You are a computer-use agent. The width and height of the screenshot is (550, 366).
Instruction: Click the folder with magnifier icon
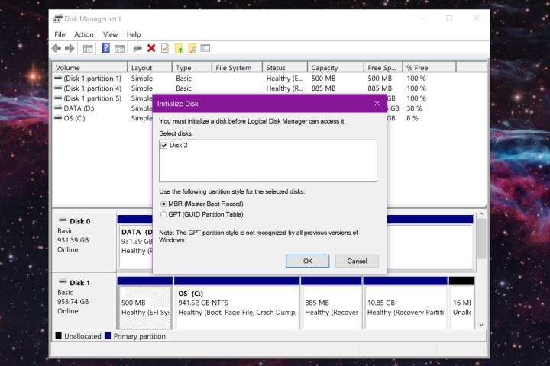192,48
